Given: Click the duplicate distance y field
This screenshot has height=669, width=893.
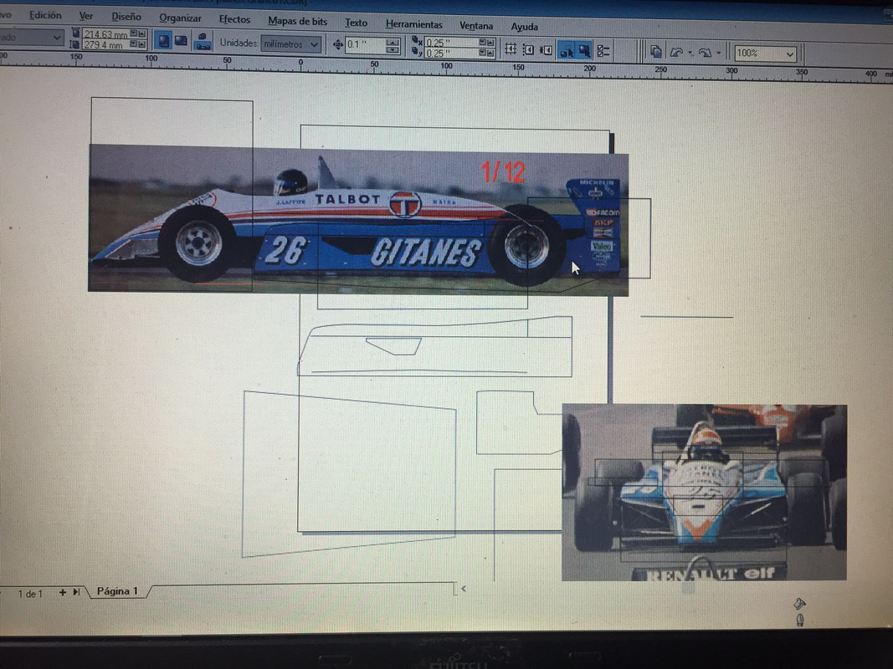Looking at the screenshot, I should 451,53.
